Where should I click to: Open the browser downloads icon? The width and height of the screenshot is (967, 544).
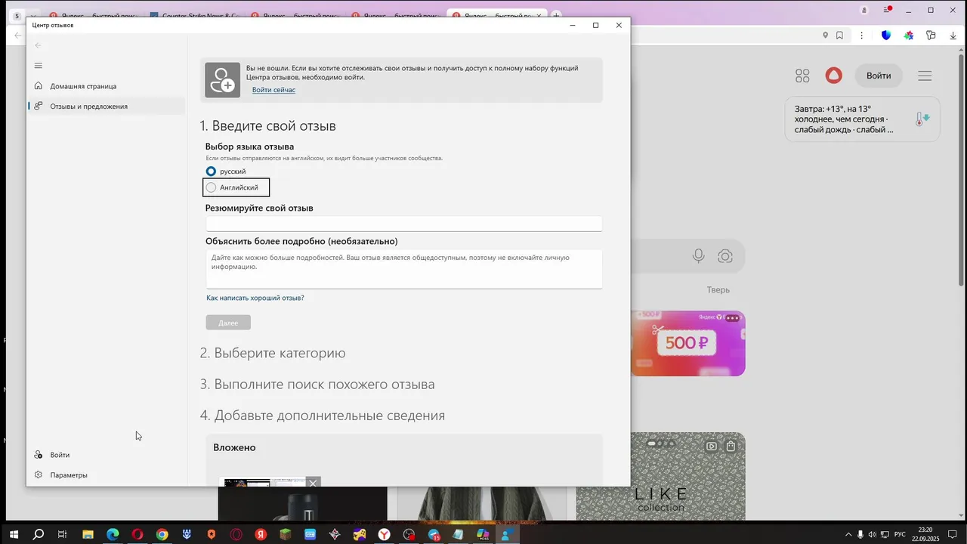pos(953,36)
